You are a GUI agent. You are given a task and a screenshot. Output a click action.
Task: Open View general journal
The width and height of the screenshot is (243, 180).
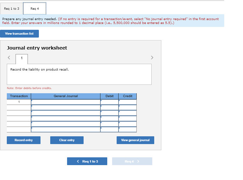coord(135,140)
